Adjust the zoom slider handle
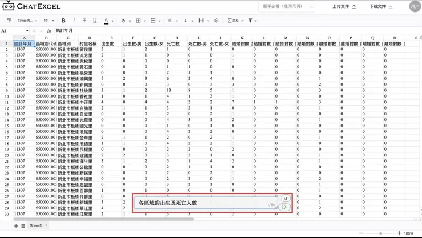This screenshot has width=422, height=238. coord(380,233)
